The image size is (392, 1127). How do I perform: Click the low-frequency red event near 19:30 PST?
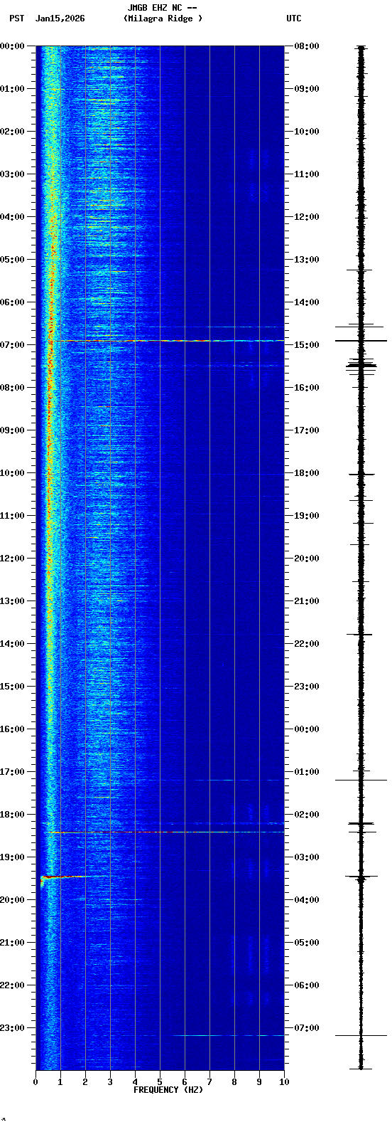click(x=64, y=877)
